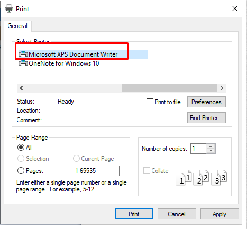This screenshot has width=247, height=229.
Task: Click the Number of copies label
Action: (x=164, y=149)
